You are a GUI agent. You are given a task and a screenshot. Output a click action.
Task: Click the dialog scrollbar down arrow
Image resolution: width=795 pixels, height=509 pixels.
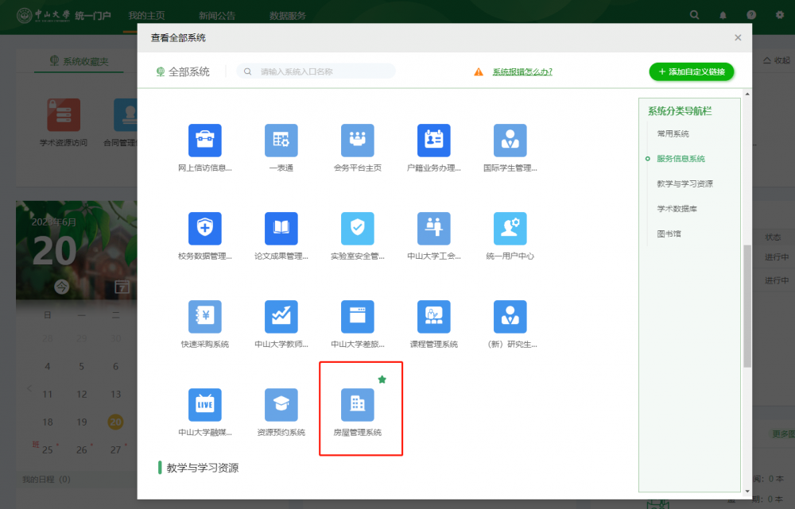(x=747, y=492)
